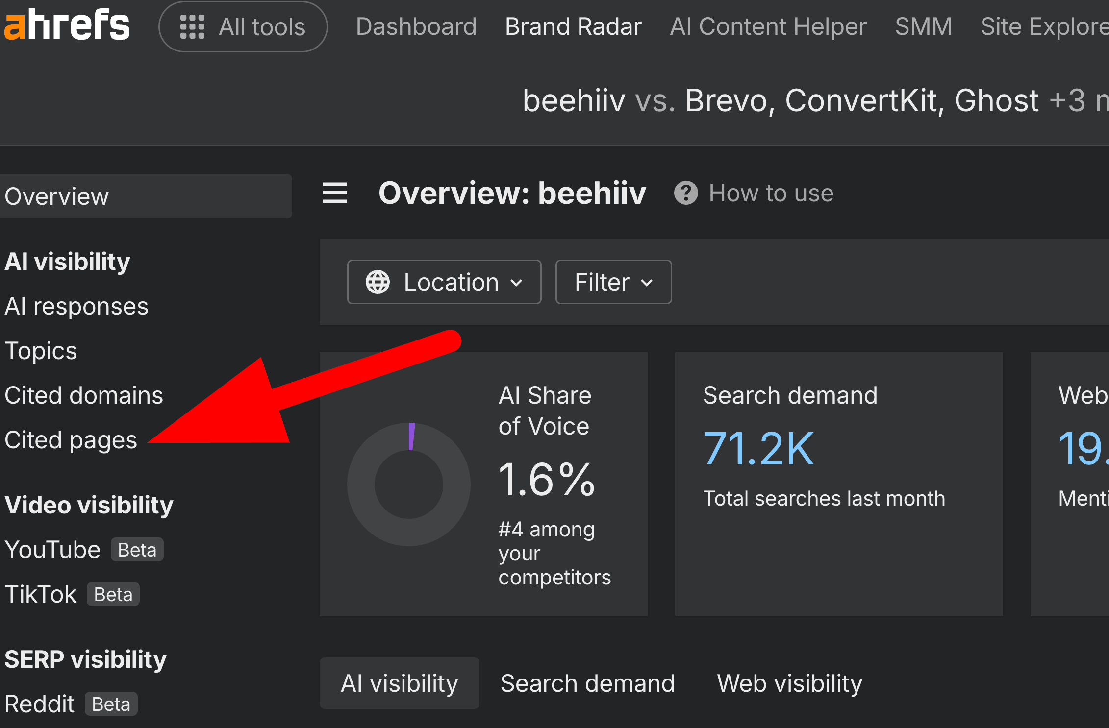Open SMM in top navigation

tap(923, 26)
